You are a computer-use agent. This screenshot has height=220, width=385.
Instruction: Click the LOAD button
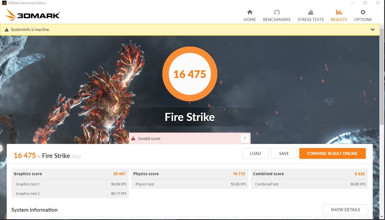[x=255, y=153]
